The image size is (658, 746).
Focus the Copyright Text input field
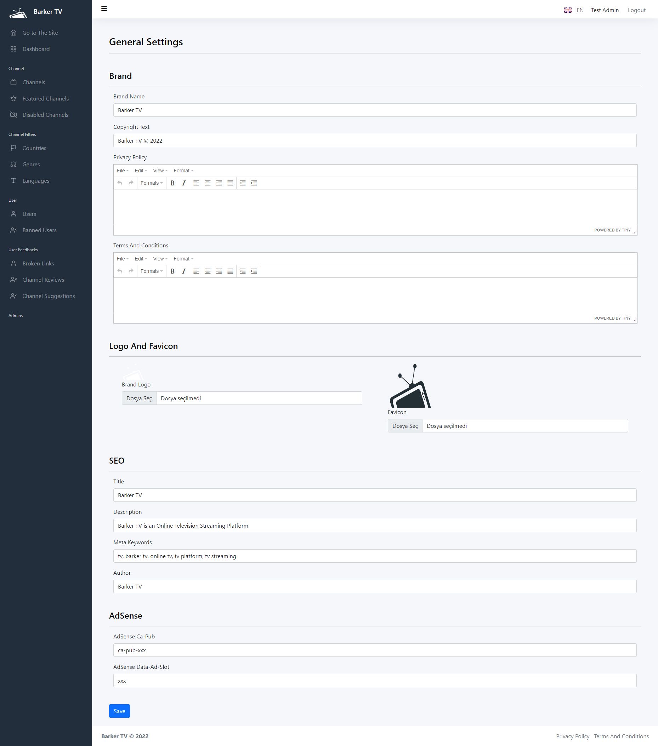375,140
